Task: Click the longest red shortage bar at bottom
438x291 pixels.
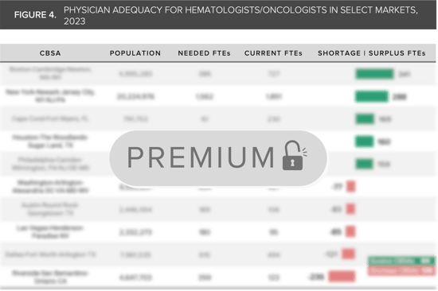Action: [x=342, y=277]
